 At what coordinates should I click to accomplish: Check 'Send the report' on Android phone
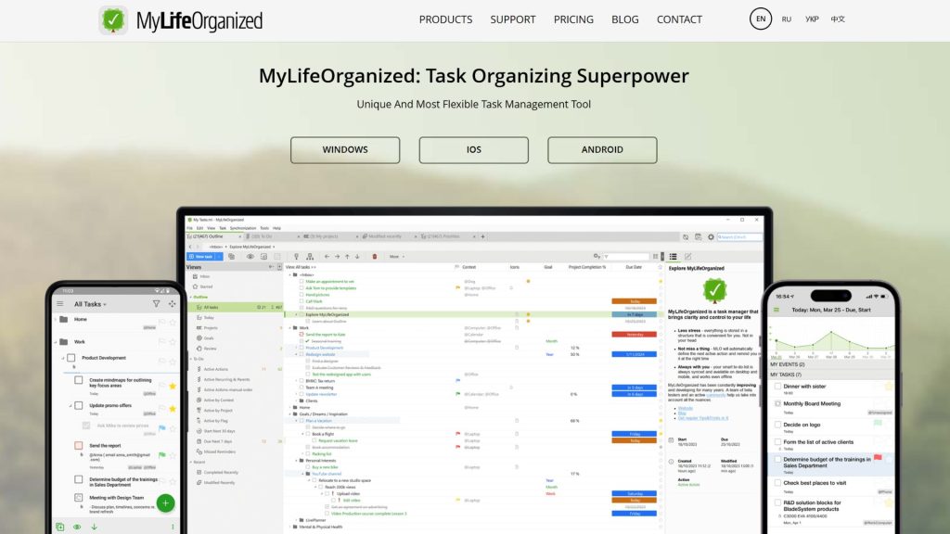pos(79,446)
